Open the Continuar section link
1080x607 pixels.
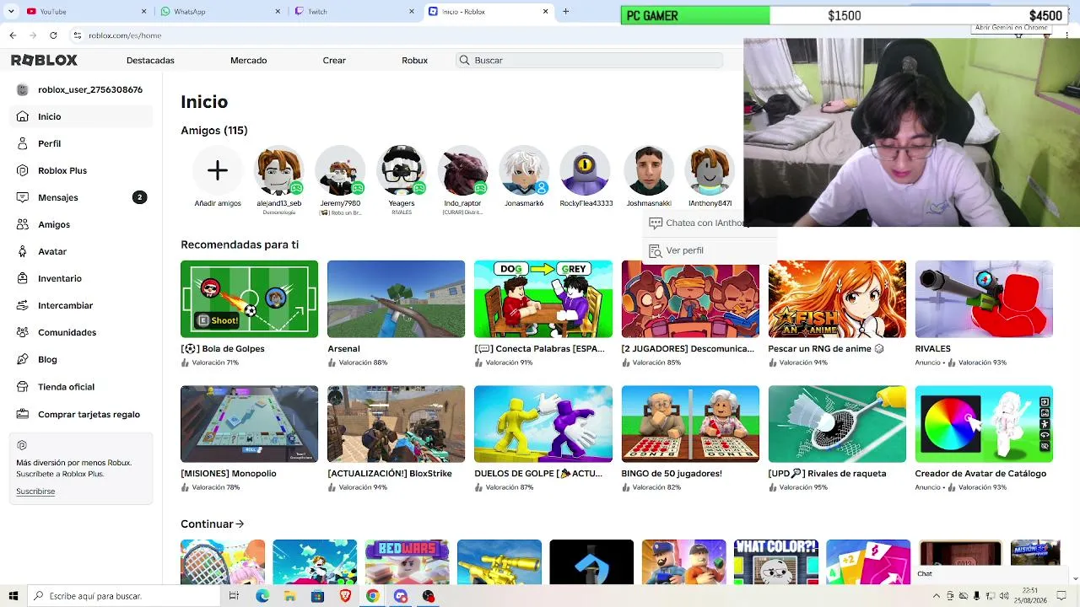pos(212,524)
